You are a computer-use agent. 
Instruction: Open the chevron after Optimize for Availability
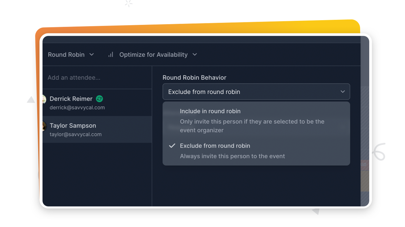195,55
